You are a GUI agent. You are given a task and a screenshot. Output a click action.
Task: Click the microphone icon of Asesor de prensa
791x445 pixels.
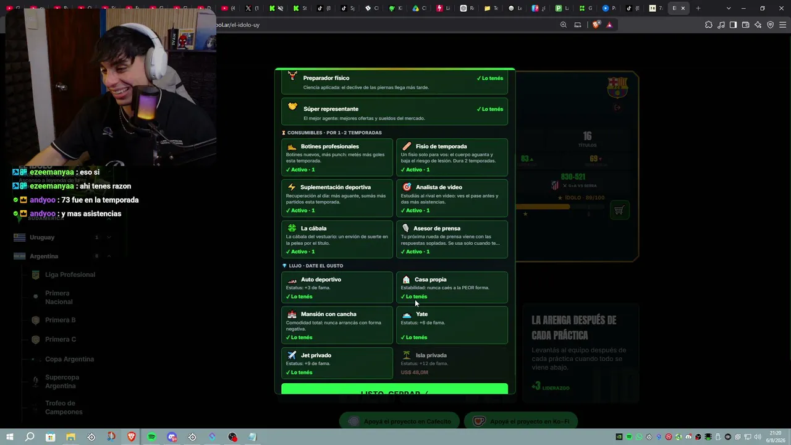point(405,228)
